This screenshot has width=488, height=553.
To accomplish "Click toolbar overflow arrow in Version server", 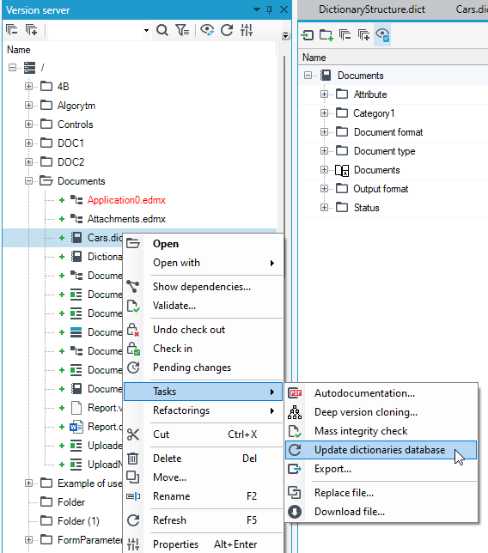I will click(286, 35).
